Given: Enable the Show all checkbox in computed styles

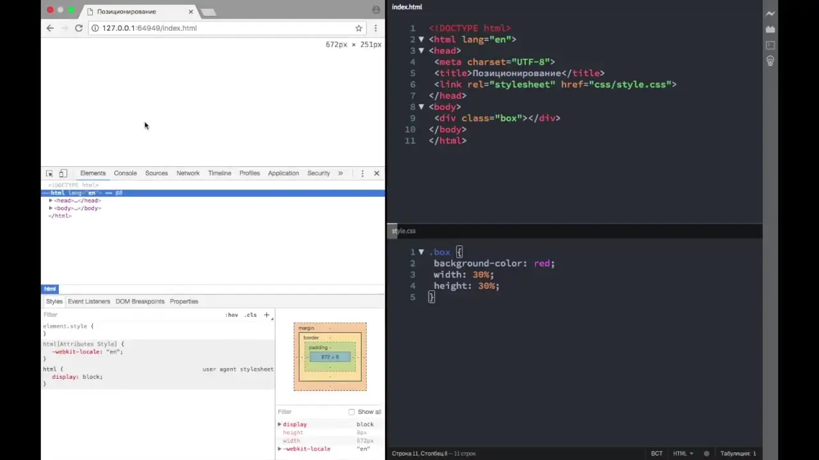Looking at the screenshot, I should [x=351, y=412].
